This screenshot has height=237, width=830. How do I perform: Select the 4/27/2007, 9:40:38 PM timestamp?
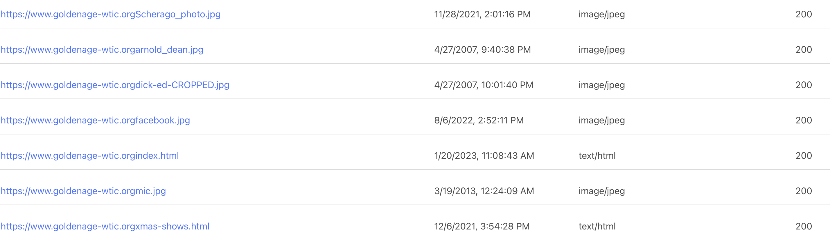click(482, 50)
